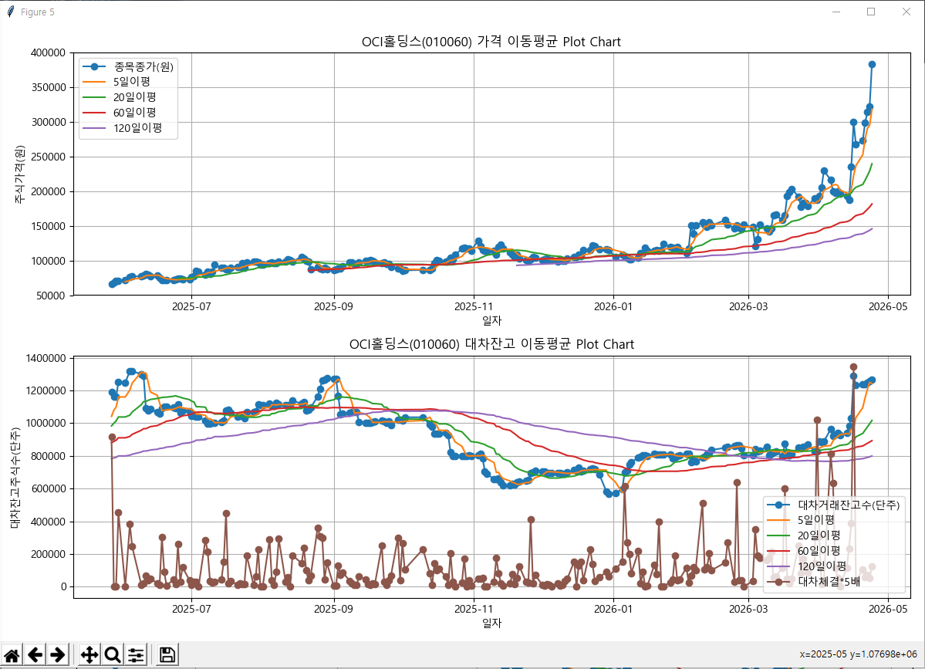Click the latest closing price marker near 380000

click(x=872, y=65)
